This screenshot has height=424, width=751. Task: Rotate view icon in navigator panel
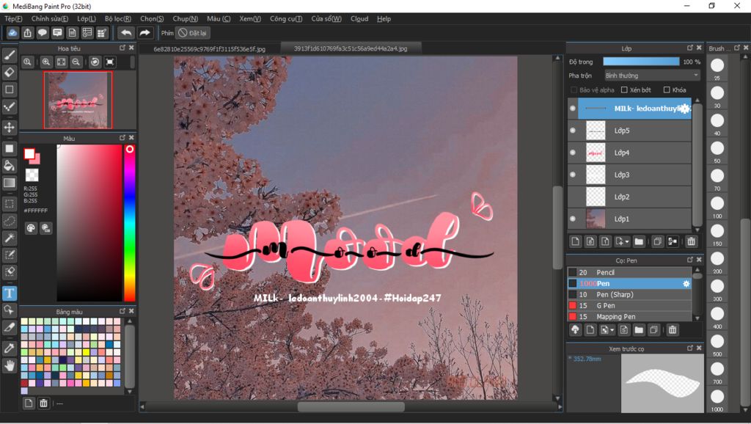point(95,62)
